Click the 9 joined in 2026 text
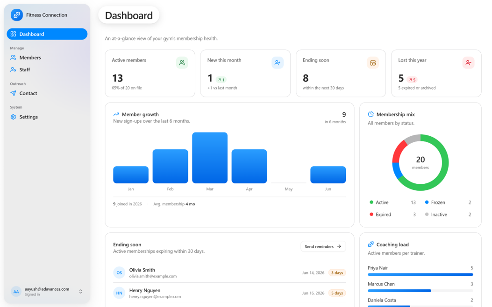Screen dimensions: 492x307 [128, 204]
